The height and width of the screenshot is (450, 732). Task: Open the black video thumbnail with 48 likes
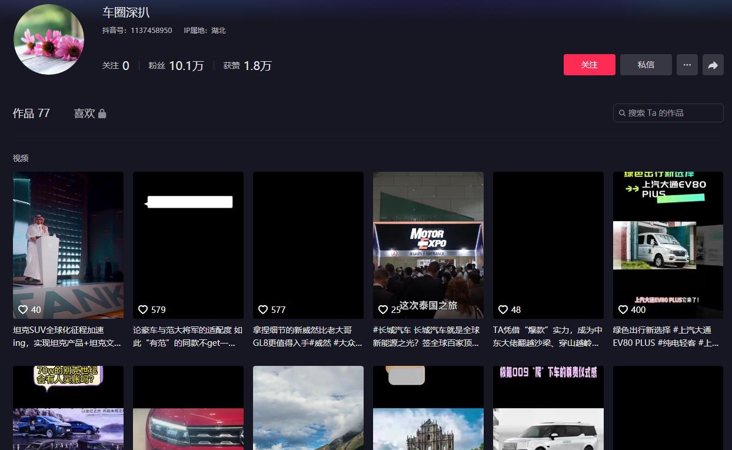[548, 245]
